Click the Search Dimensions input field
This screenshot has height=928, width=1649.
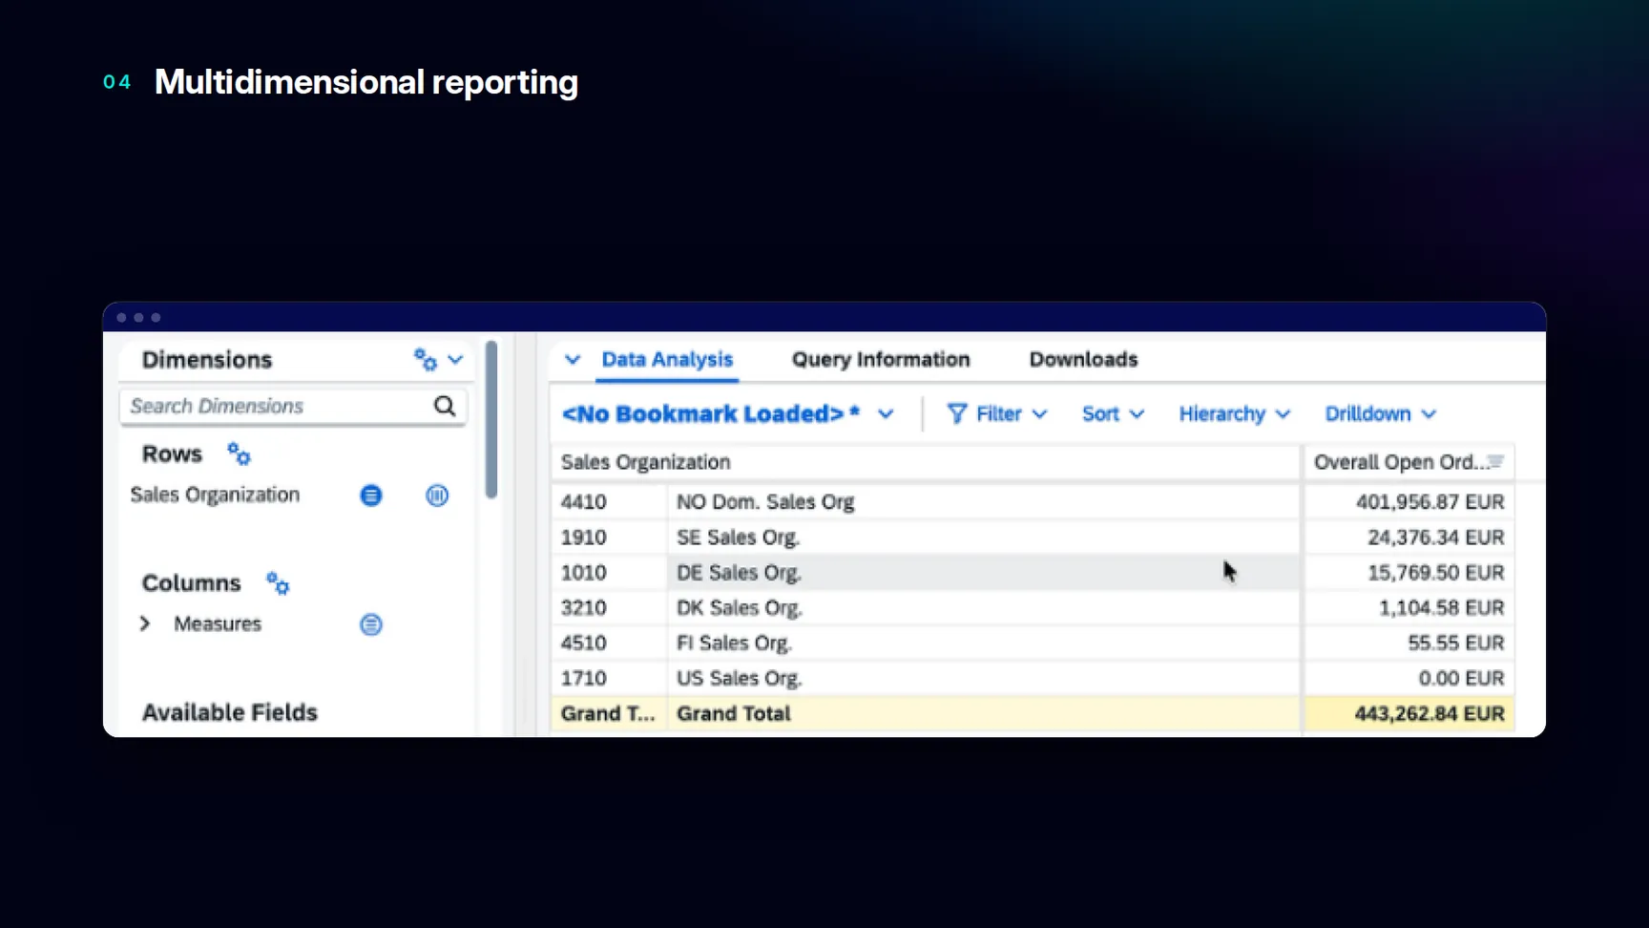293,406
